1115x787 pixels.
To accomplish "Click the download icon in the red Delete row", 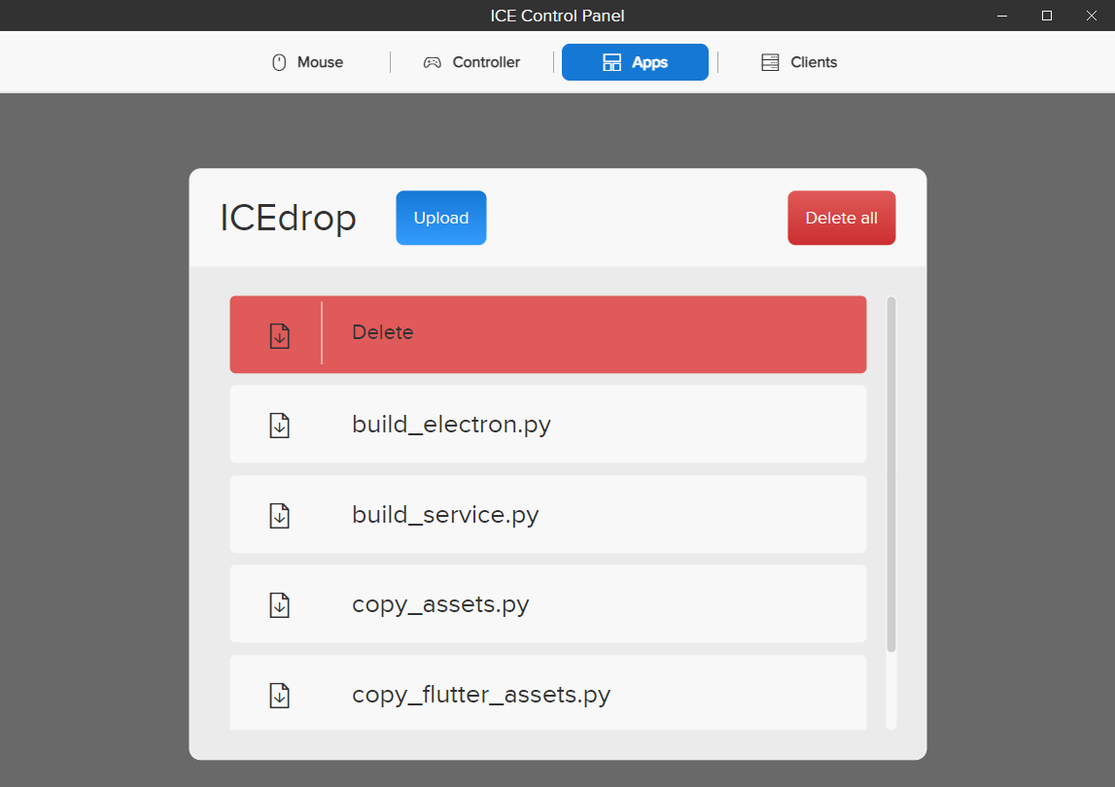I will [279, 335].
